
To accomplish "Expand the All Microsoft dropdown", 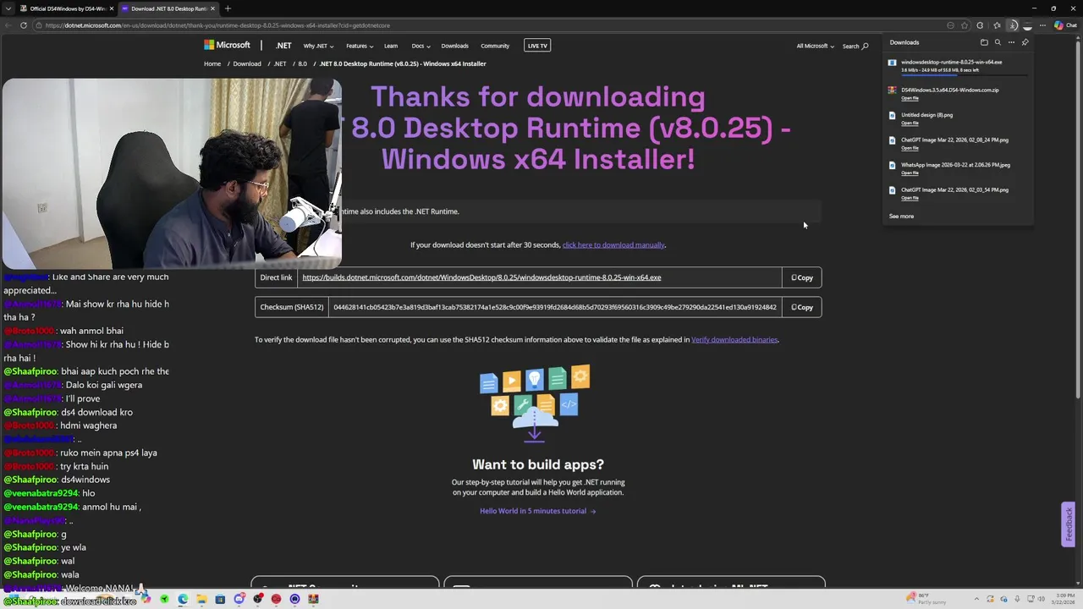I will pos(815,46).
